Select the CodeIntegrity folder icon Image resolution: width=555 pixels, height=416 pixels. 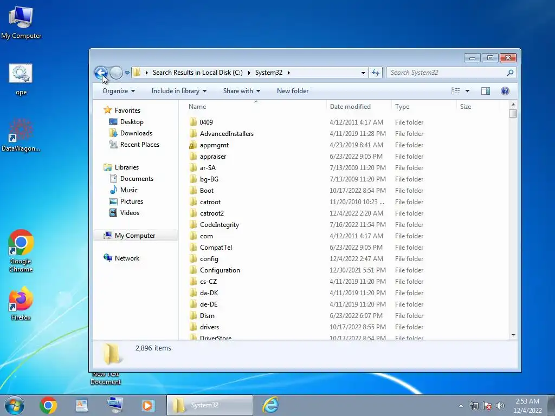pyautogui.click(x=193, y=225)
